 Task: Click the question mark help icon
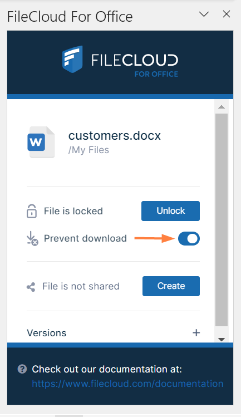(x=22, y=369)
